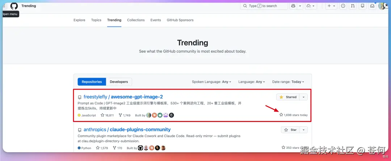Switch to the Developers view
Viewport: 391px width, 161px height.
[x=119, y=82]
